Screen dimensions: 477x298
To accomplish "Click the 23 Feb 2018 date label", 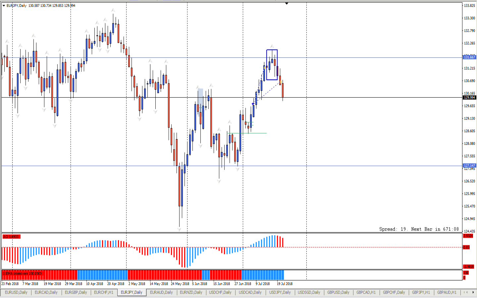I will point(10,284).
